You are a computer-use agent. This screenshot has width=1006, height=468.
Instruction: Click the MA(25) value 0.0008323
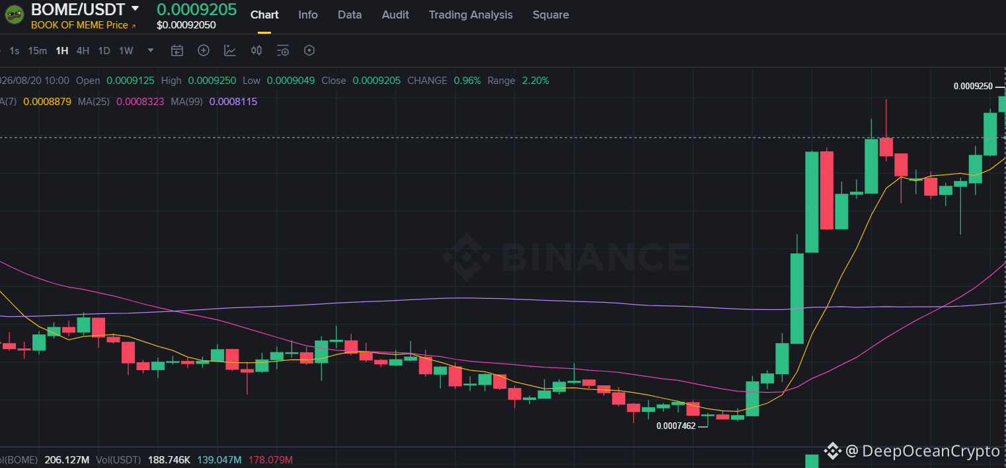140,102
